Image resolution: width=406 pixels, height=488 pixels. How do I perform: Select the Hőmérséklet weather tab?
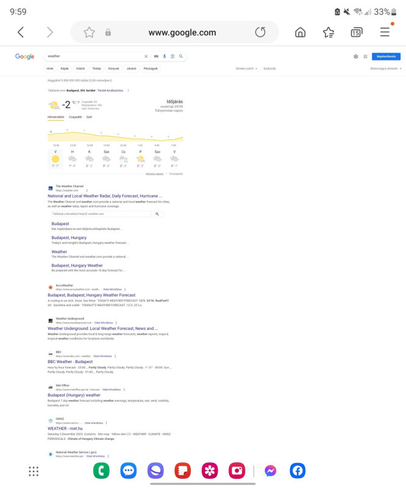(55, 117)
